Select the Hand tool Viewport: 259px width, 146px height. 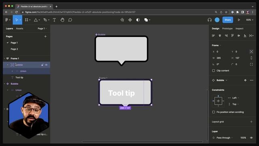(x=62, y=20)
